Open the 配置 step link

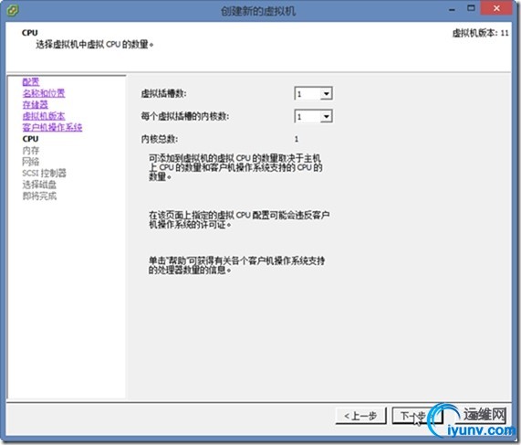[31, 82]
